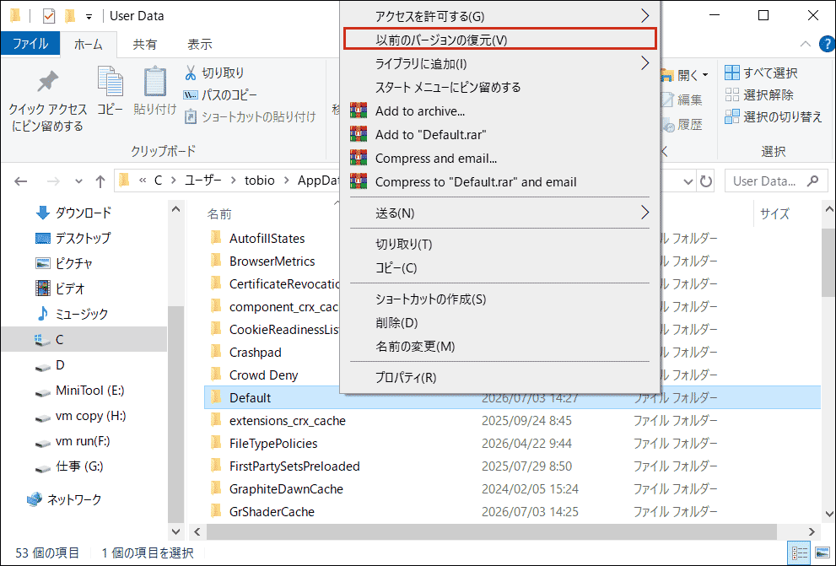The image size is (836, 566).
Task: Choose コピー(C) in context menu
Action: [499, 267]
